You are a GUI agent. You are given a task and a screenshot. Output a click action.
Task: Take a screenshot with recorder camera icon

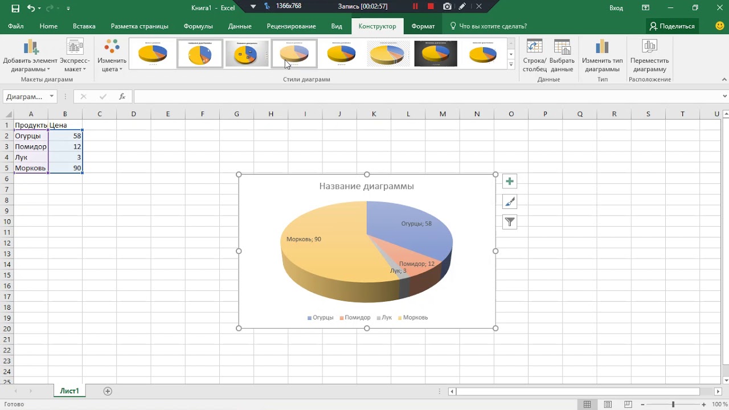coord(447,6)
